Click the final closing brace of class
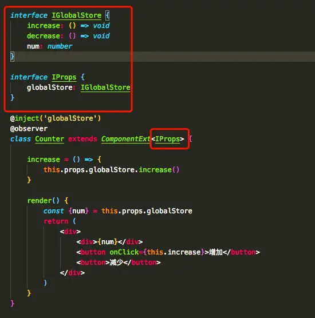The image size is (315, 318). [12, 304]
